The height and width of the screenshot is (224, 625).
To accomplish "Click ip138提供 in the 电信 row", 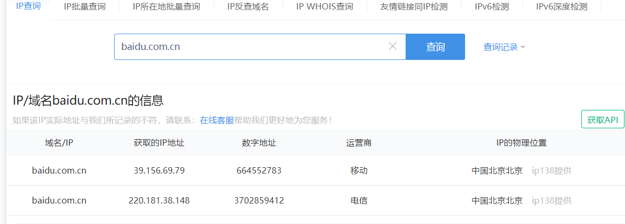I will tap(552, 200).
